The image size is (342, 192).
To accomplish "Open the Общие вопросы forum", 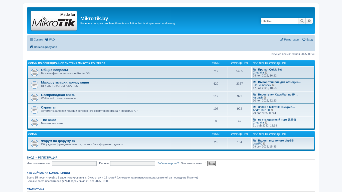I will (x=54, y=70).
